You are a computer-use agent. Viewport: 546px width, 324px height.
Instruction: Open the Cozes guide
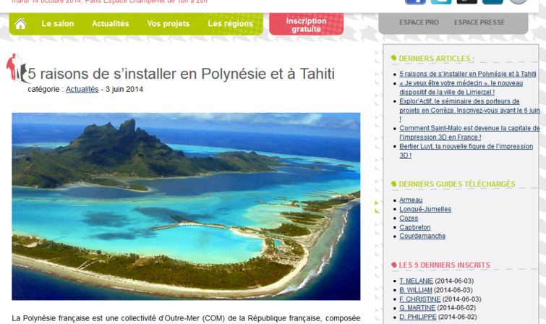pos(409,218)
